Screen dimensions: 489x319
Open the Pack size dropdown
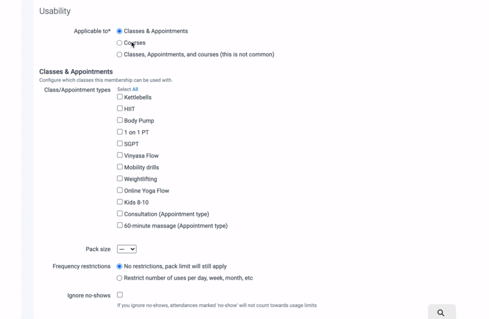pos(127,249)
